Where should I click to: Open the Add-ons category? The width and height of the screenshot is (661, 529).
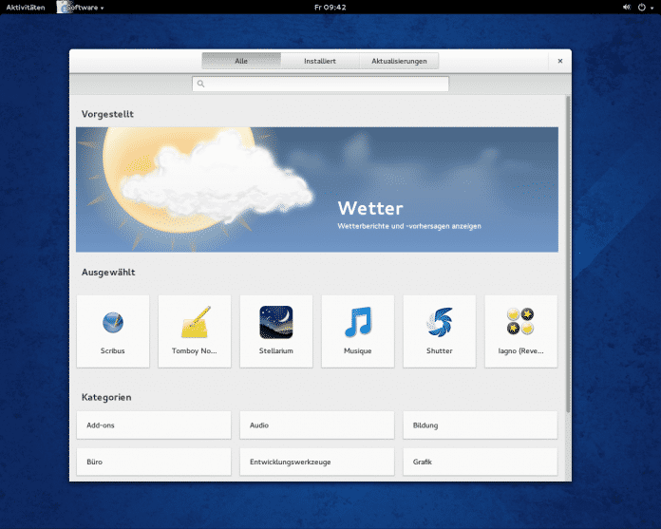[153, 425]
